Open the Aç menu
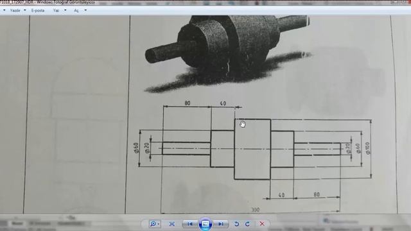The width and height of the screenshot is (411, 231). (76, 10)
